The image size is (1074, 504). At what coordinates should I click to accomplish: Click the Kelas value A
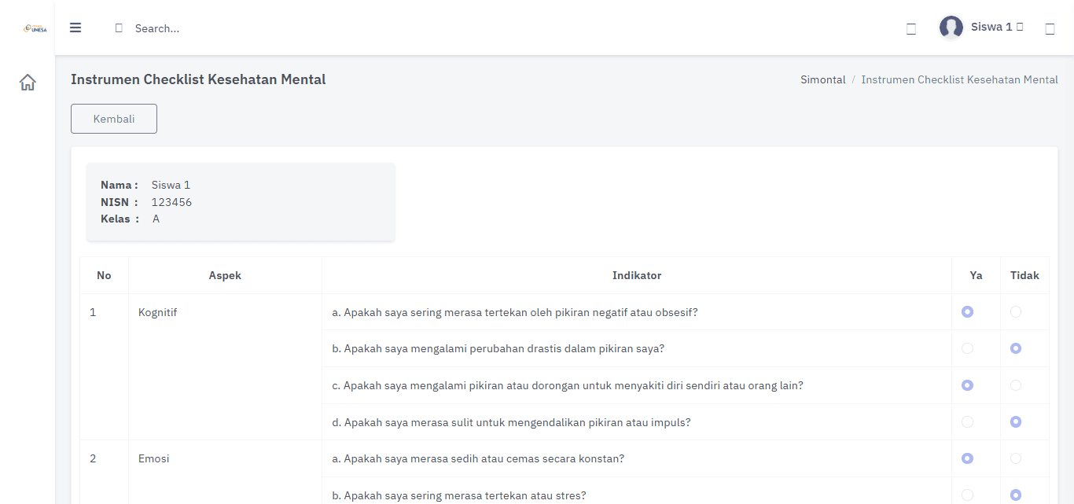click(156, 219)
